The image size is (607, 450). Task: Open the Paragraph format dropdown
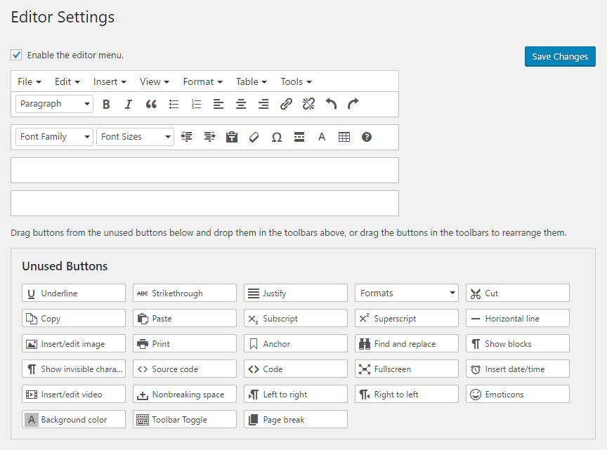click(x=54, y=104)
